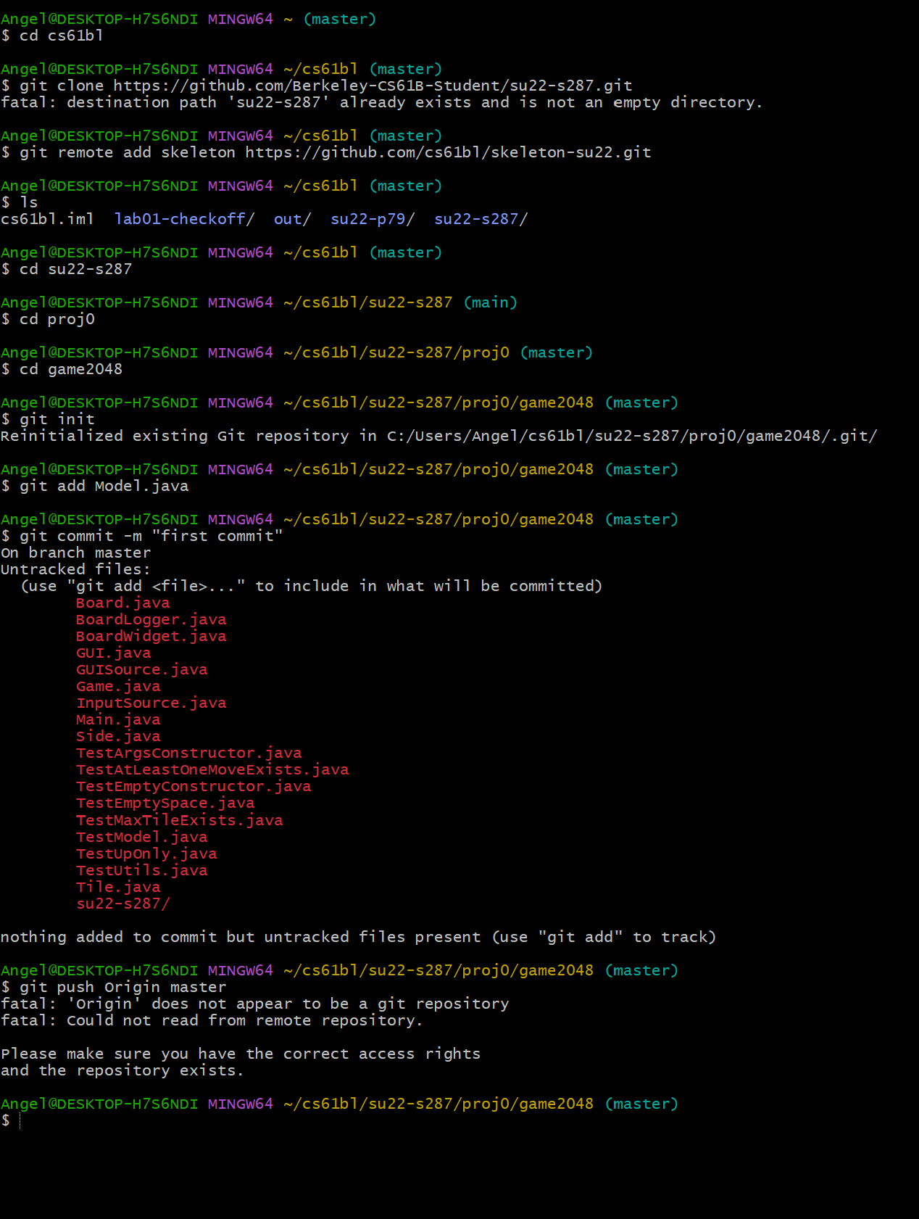Screen dimensions: 919x1219
Task: Select BoardLogger.java in the untracked files
Action: [151, 619]
